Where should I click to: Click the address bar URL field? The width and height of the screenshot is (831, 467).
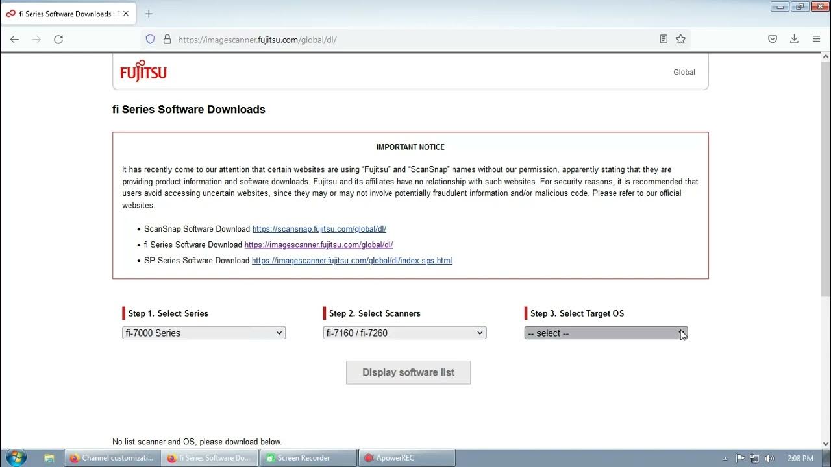point(415,39)
